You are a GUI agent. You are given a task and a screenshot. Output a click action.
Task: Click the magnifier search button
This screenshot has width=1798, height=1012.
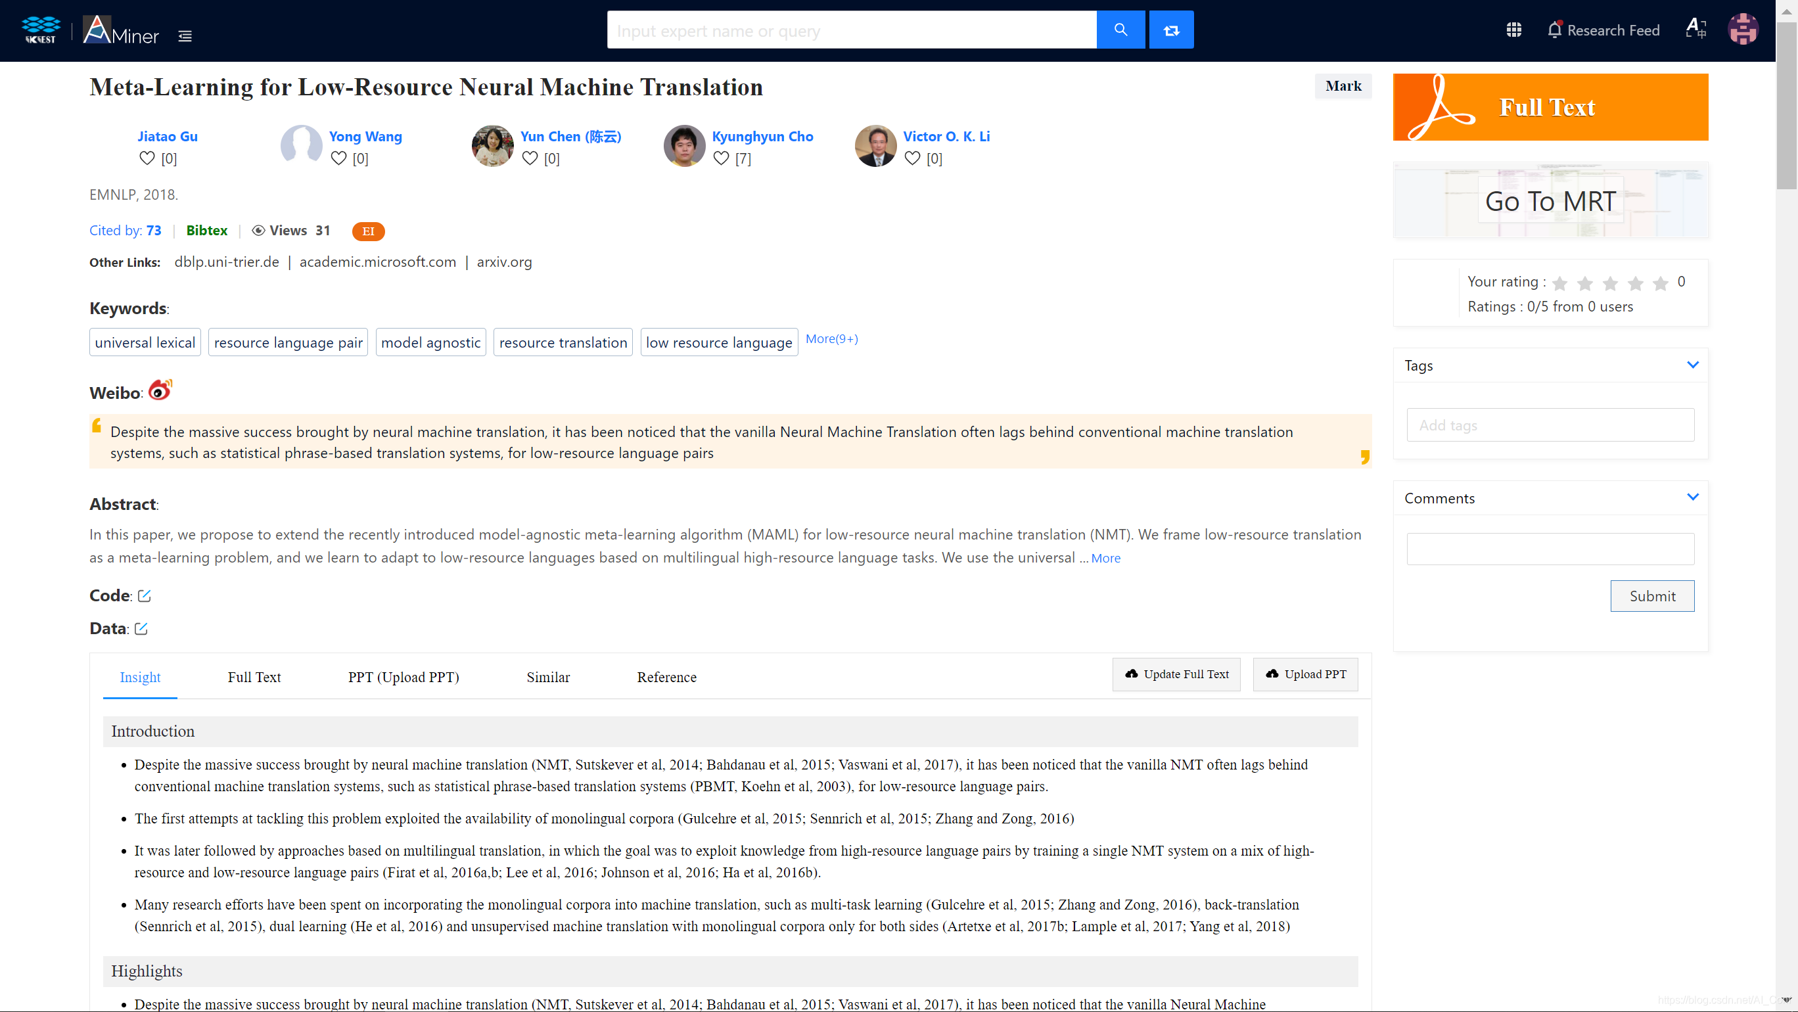point(1120,30)
